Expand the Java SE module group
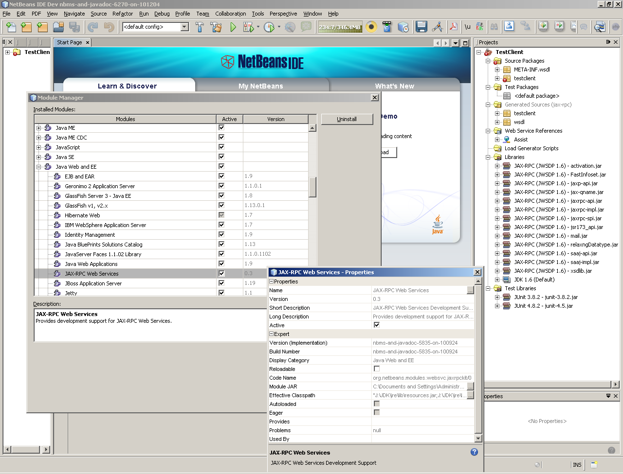Screen dimensions: 623x474 point(39,157)
